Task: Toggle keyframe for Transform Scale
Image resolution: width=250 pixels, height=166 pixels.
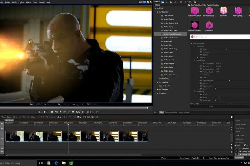Action: coord(201,49)
